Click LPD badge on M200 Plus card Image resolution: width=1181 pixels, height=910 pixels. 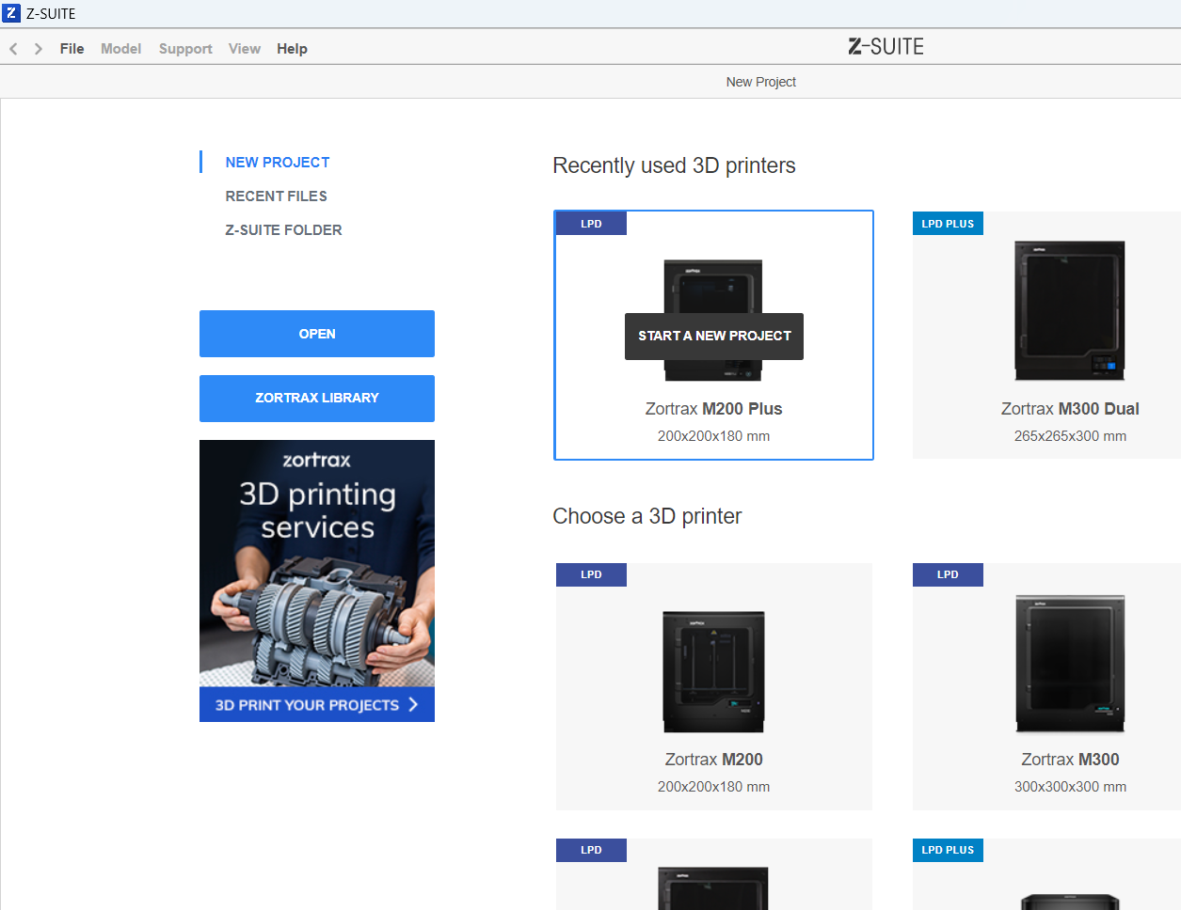tap(591, 224)
